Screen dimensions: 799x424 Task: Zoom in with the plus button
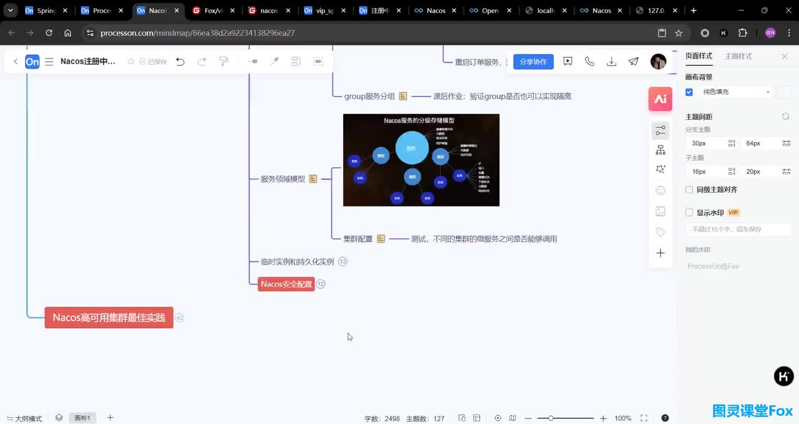(603, 418)
